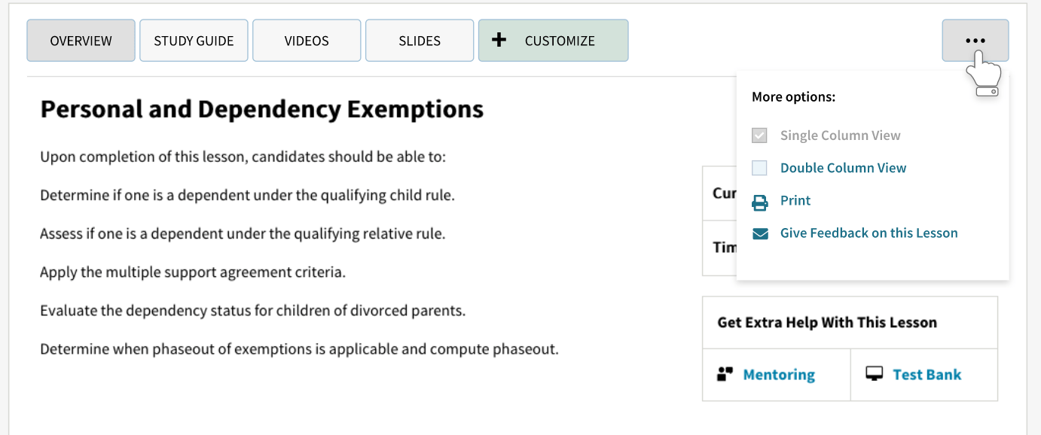The height and width of the screenshot is (435, 1041).
Task: Click the Single Column View checkbox icon
Action: 761,135
